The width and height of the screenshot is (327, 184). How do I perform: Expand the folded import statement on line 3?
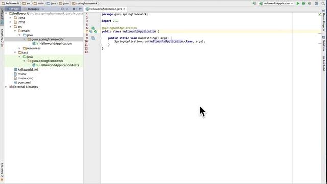coord(115,21)
